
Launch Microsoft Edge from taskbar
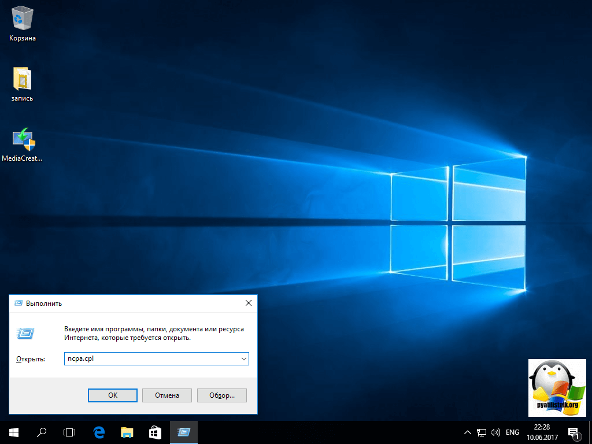coord(99,432)
